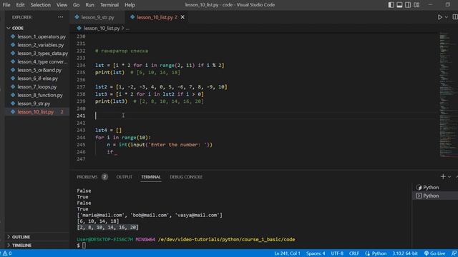458x257 pixels.
Task: Select lesson_10_list.py in explorer list
Action: [x=37, y=112]
